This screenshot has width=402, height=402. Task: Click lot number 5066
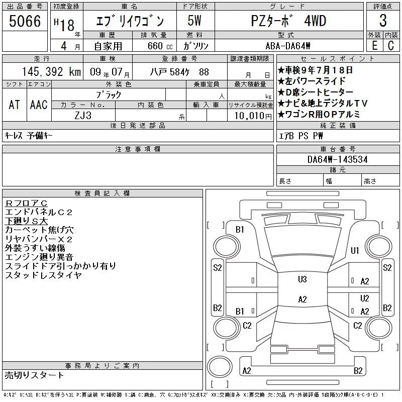tap(25, 21)
